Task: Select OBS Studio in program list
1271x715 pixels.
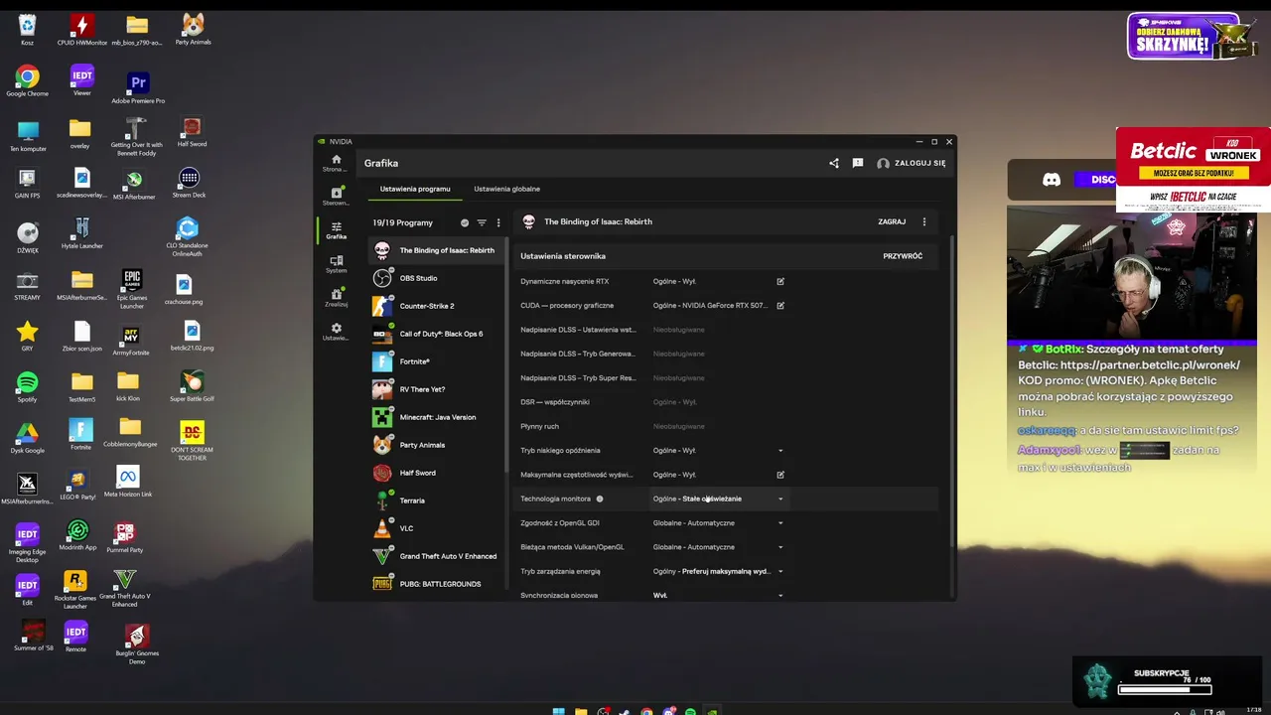Action: (x=437, y=278)
